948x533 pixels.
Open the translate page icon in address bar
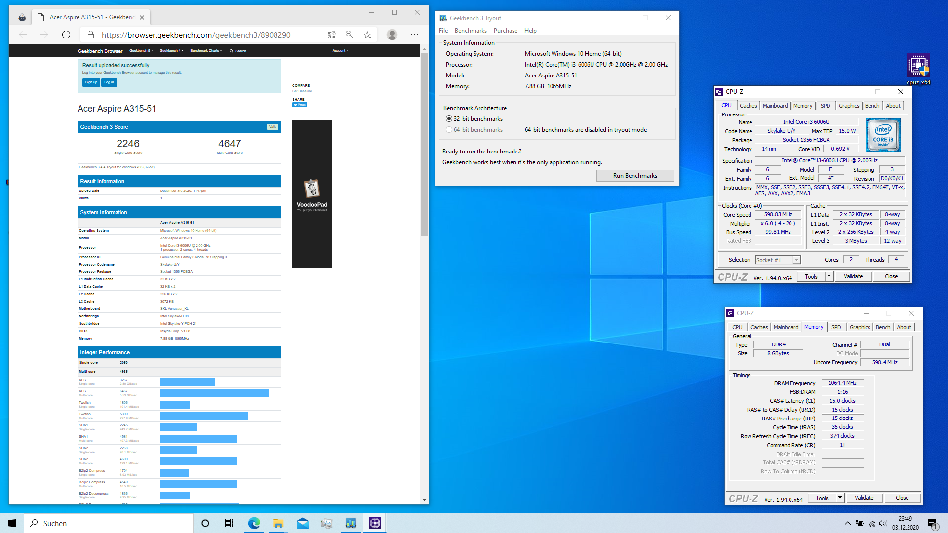[x=332, y=35]
